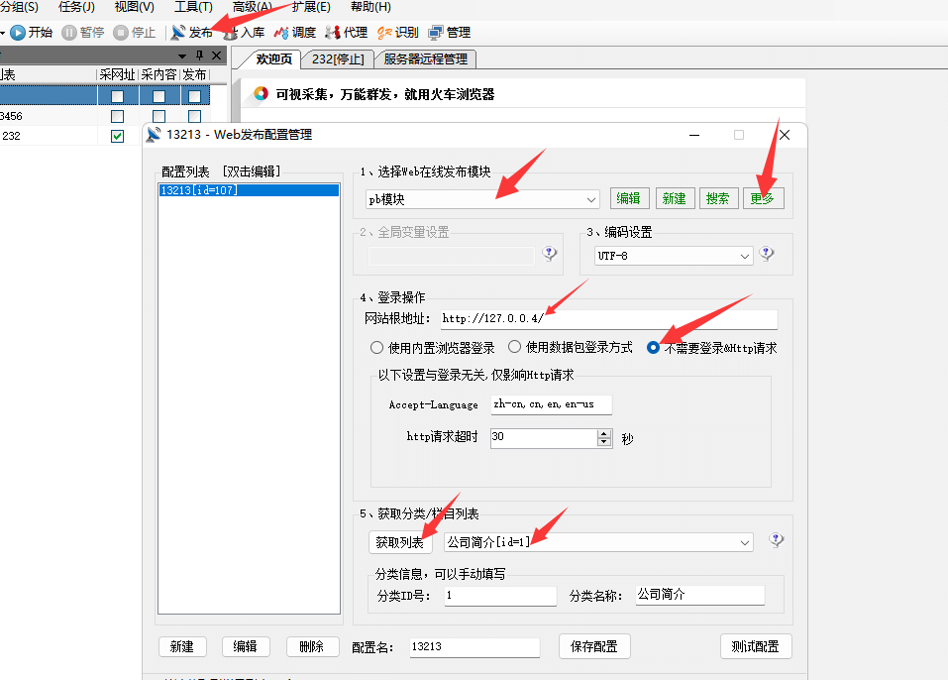Click the Accept-Language input field
Image resolution: width=948 pixels, height=680 pixels.
click(551, 404)
